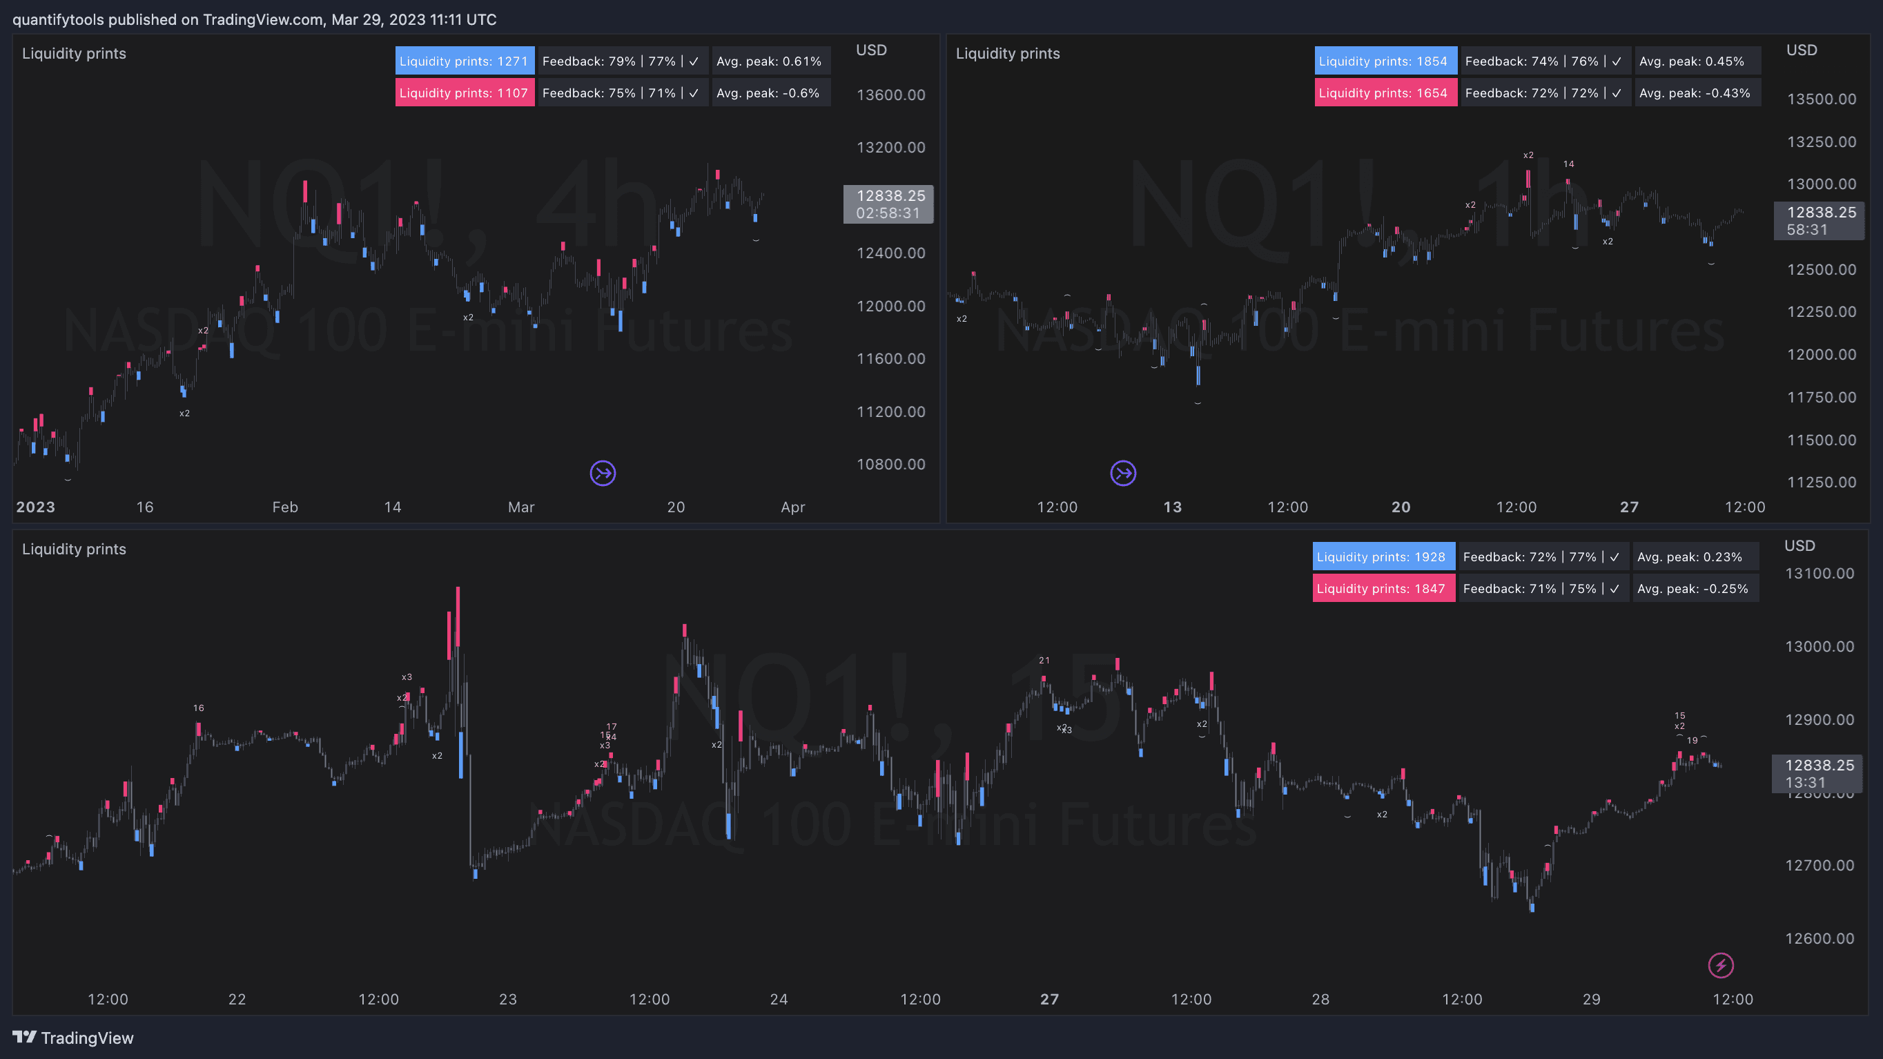
Task: Click the quantifytools published on TradingView.com header
Action: [x=253, y=20]
